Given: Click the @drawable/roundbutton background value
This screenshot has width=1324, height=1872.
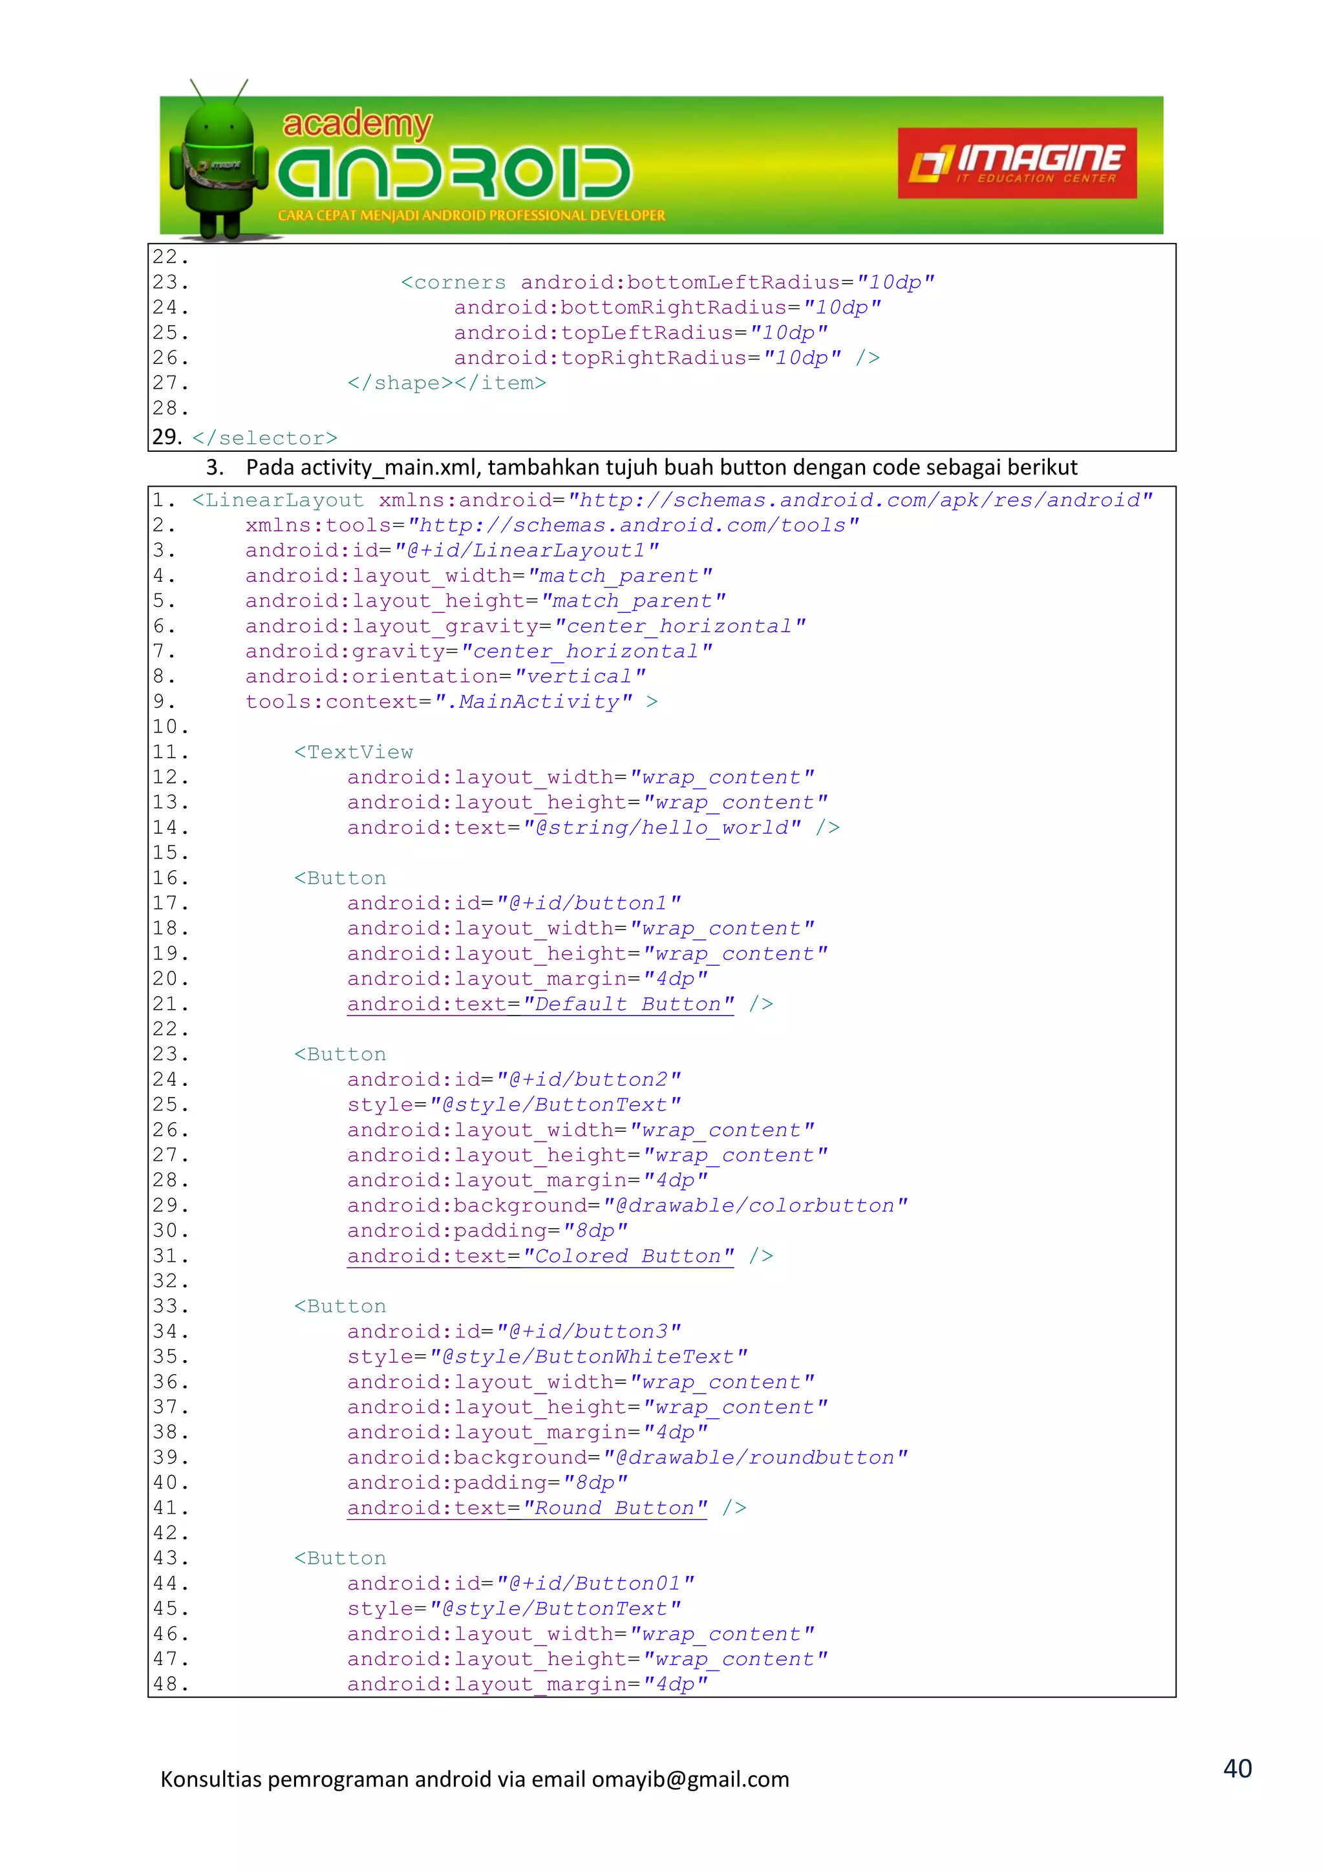Looking at the screenshot, I should point(755,1457).
